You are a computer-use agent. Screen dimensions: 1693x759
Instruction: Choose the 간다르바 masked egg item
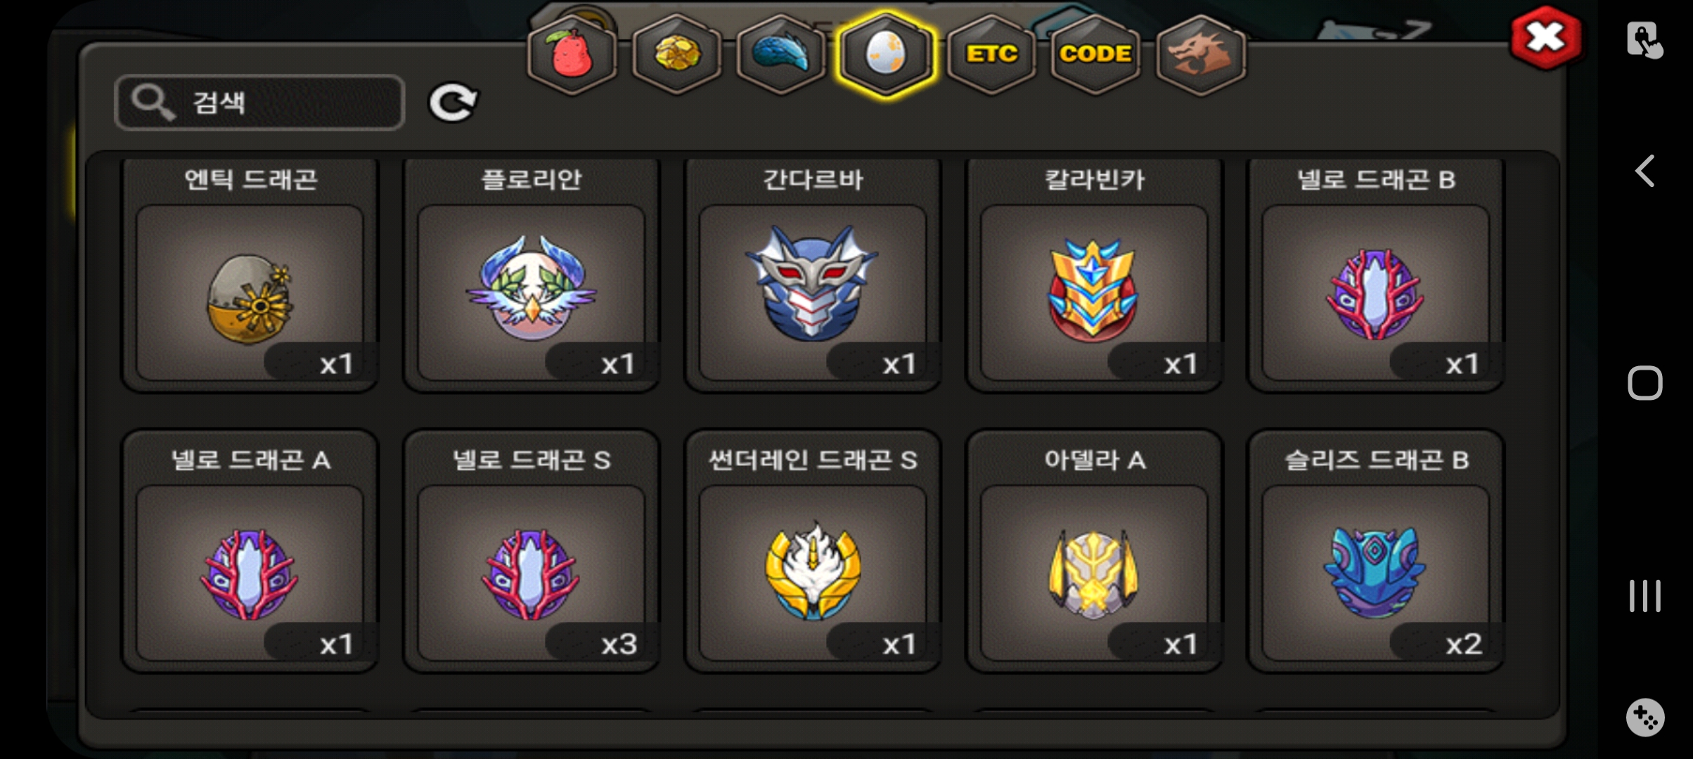[813, 275]
